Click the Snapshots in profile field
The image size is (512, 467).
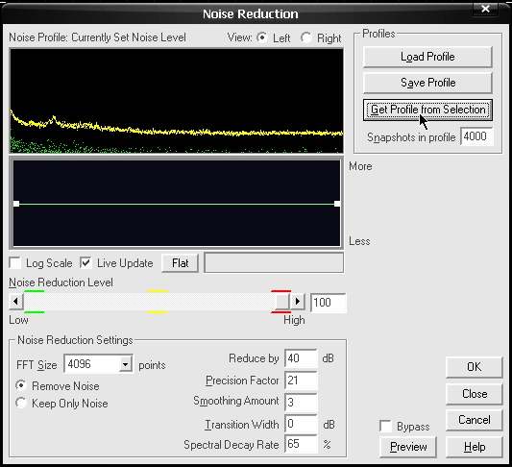(x=476, y=136)
